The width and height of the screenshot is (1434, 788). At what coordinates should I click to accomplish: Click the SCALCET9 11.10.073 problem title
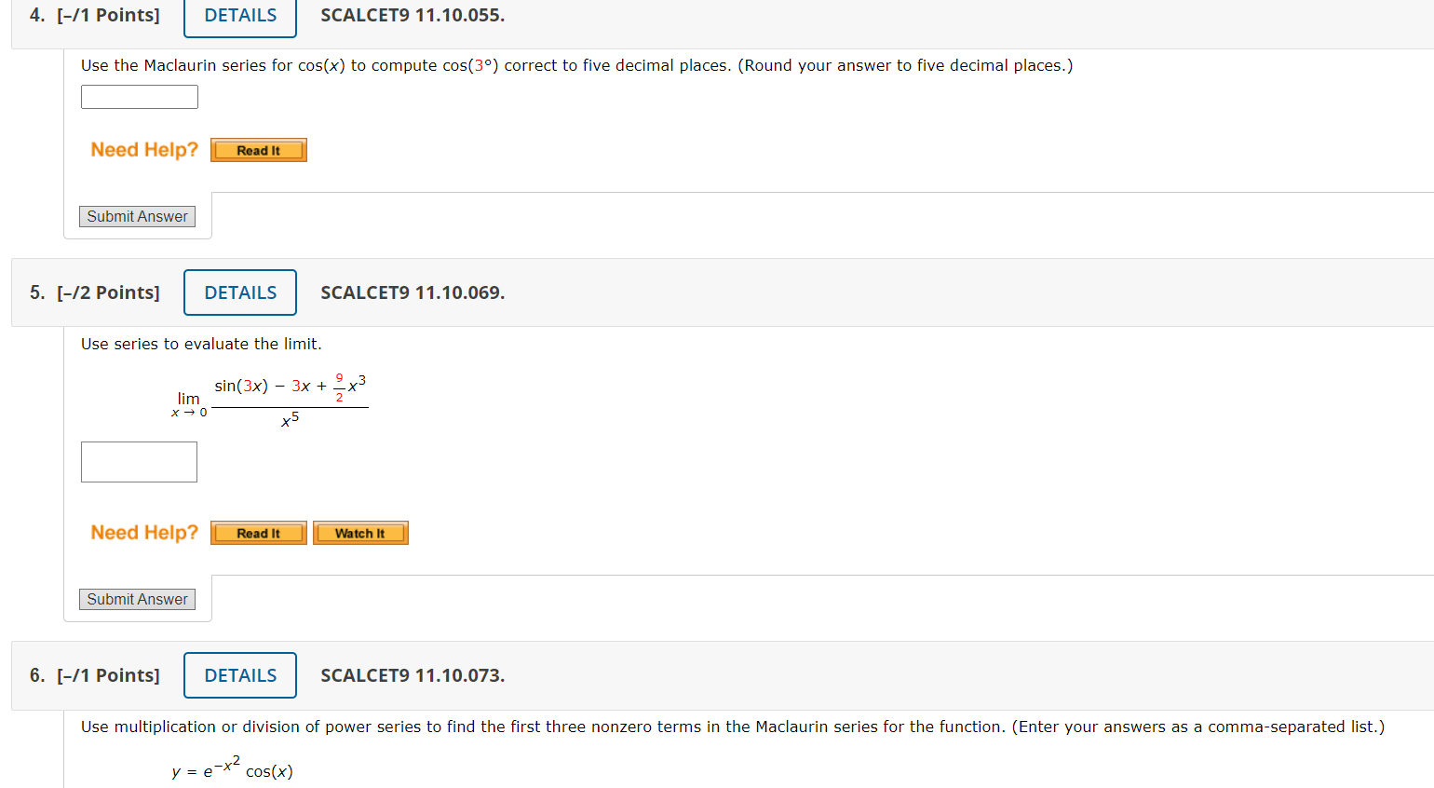[412, 675]
